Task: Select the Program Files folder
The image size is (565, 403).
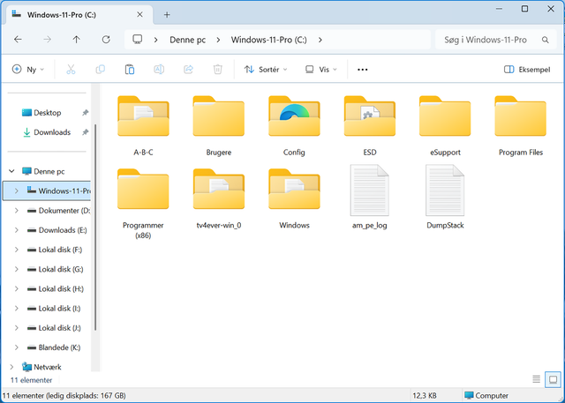Action: click(521, 126)
